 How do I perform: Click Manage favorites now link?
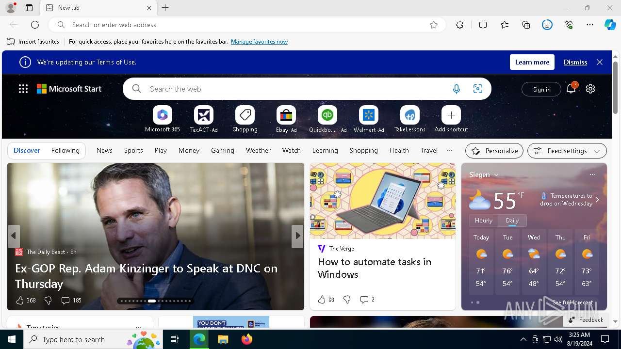point(259,42)
